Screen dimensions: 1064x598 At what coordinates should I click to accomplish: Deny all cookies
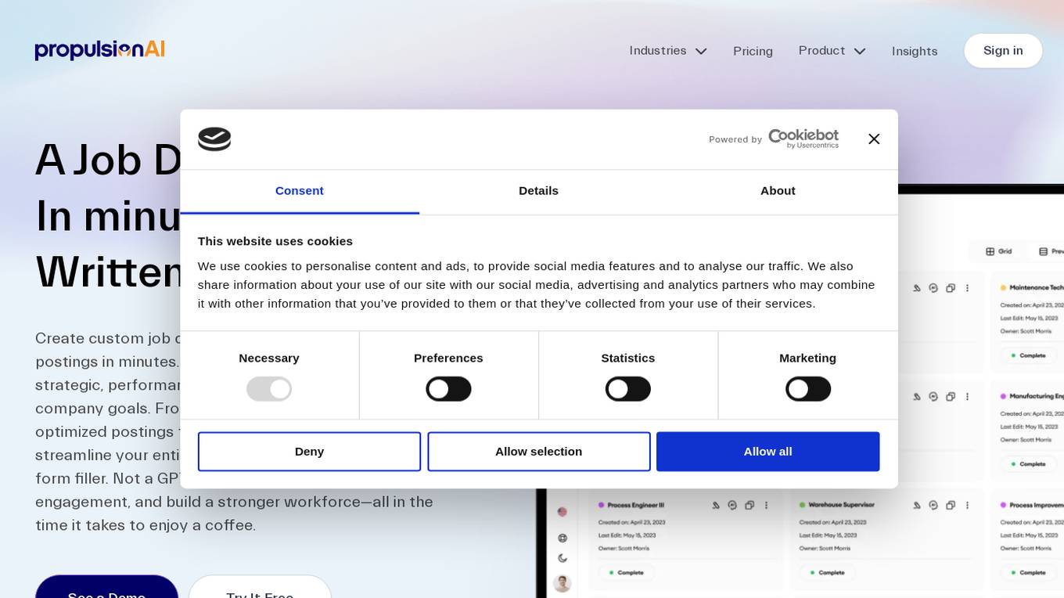[309, 452]
